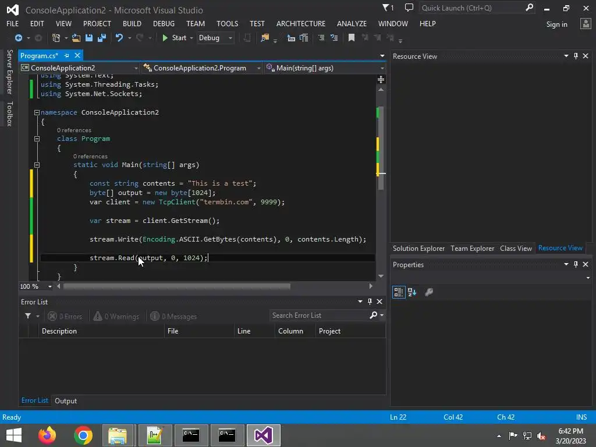The image size is (596, 447).
Task: Toggle auto-hide pin on Error List panel
Action: pyautogui.click(x=370, y=301)
